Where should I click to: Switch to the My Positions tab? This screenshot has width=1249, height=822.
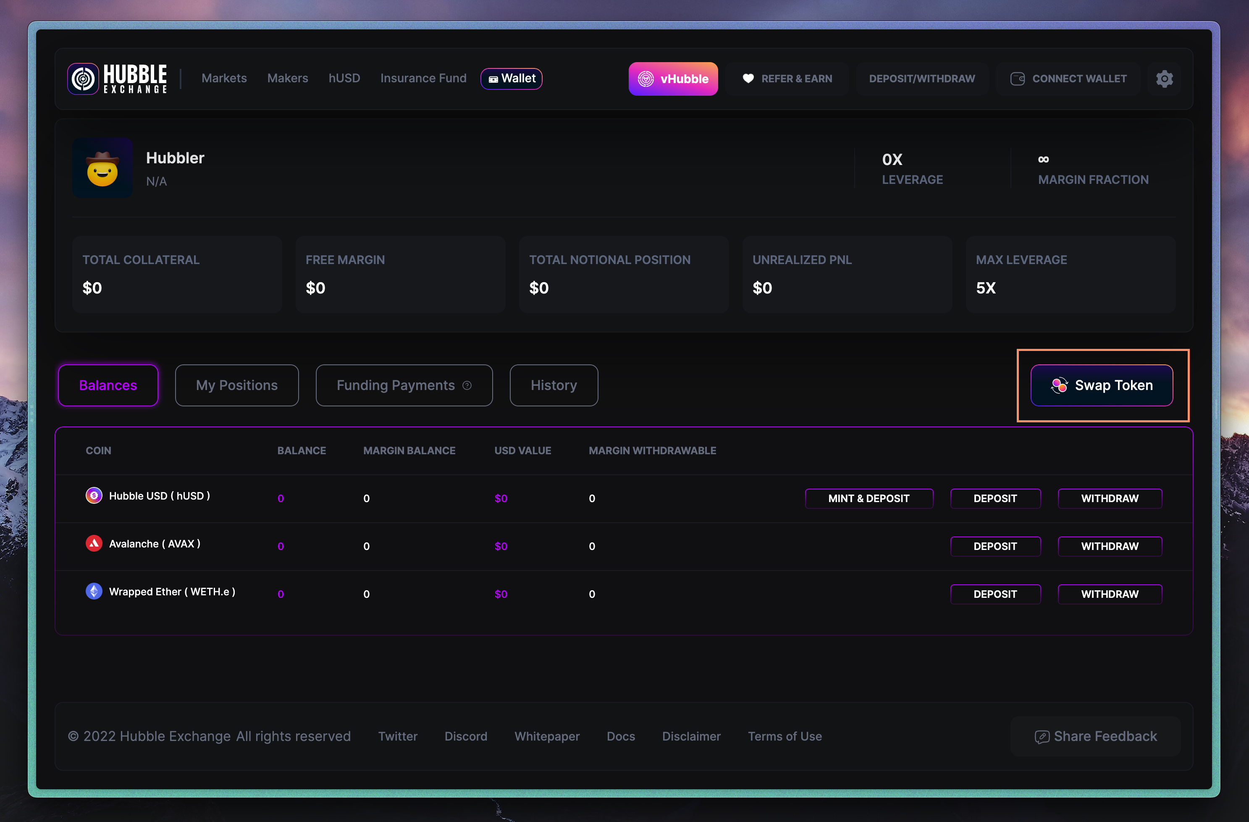(x=237, y=385)
